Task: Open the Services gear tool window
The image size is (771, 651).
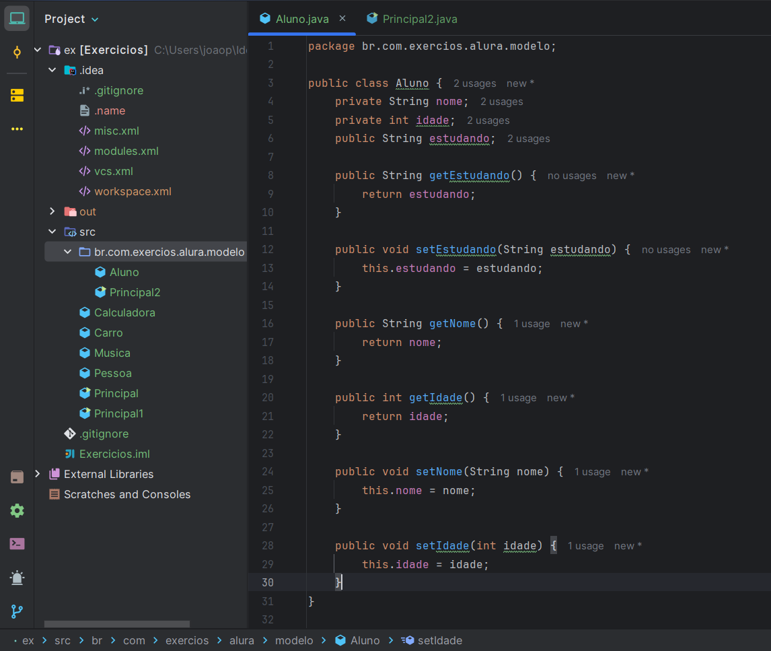Action: click(17, 510)
